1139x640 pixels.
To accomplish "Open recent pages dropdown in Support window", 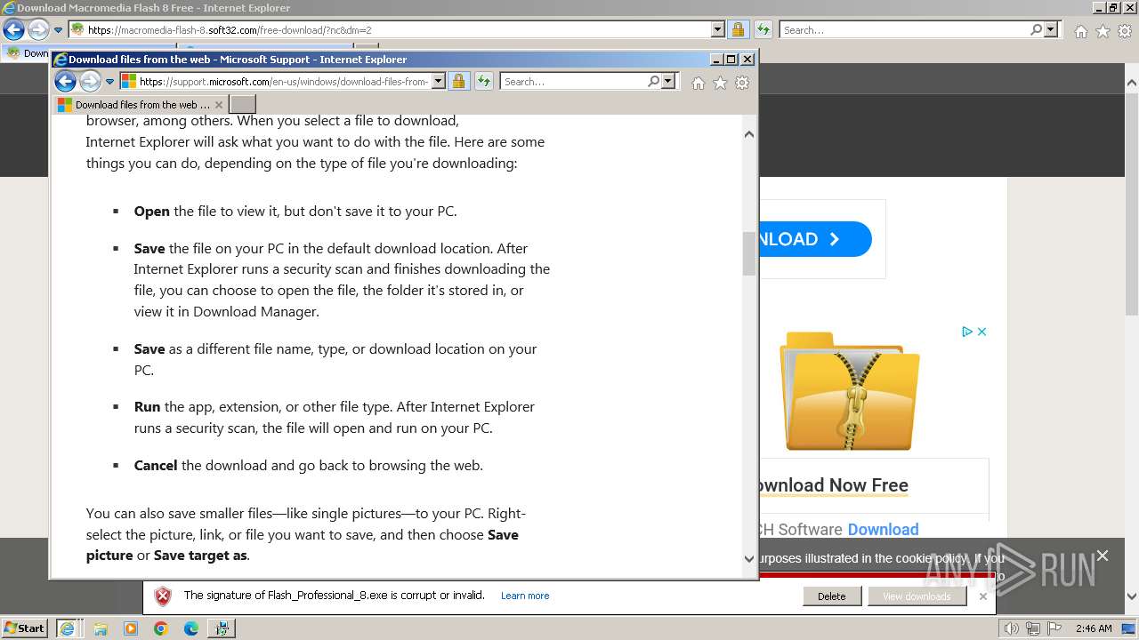I will click(x=110, y=82).
